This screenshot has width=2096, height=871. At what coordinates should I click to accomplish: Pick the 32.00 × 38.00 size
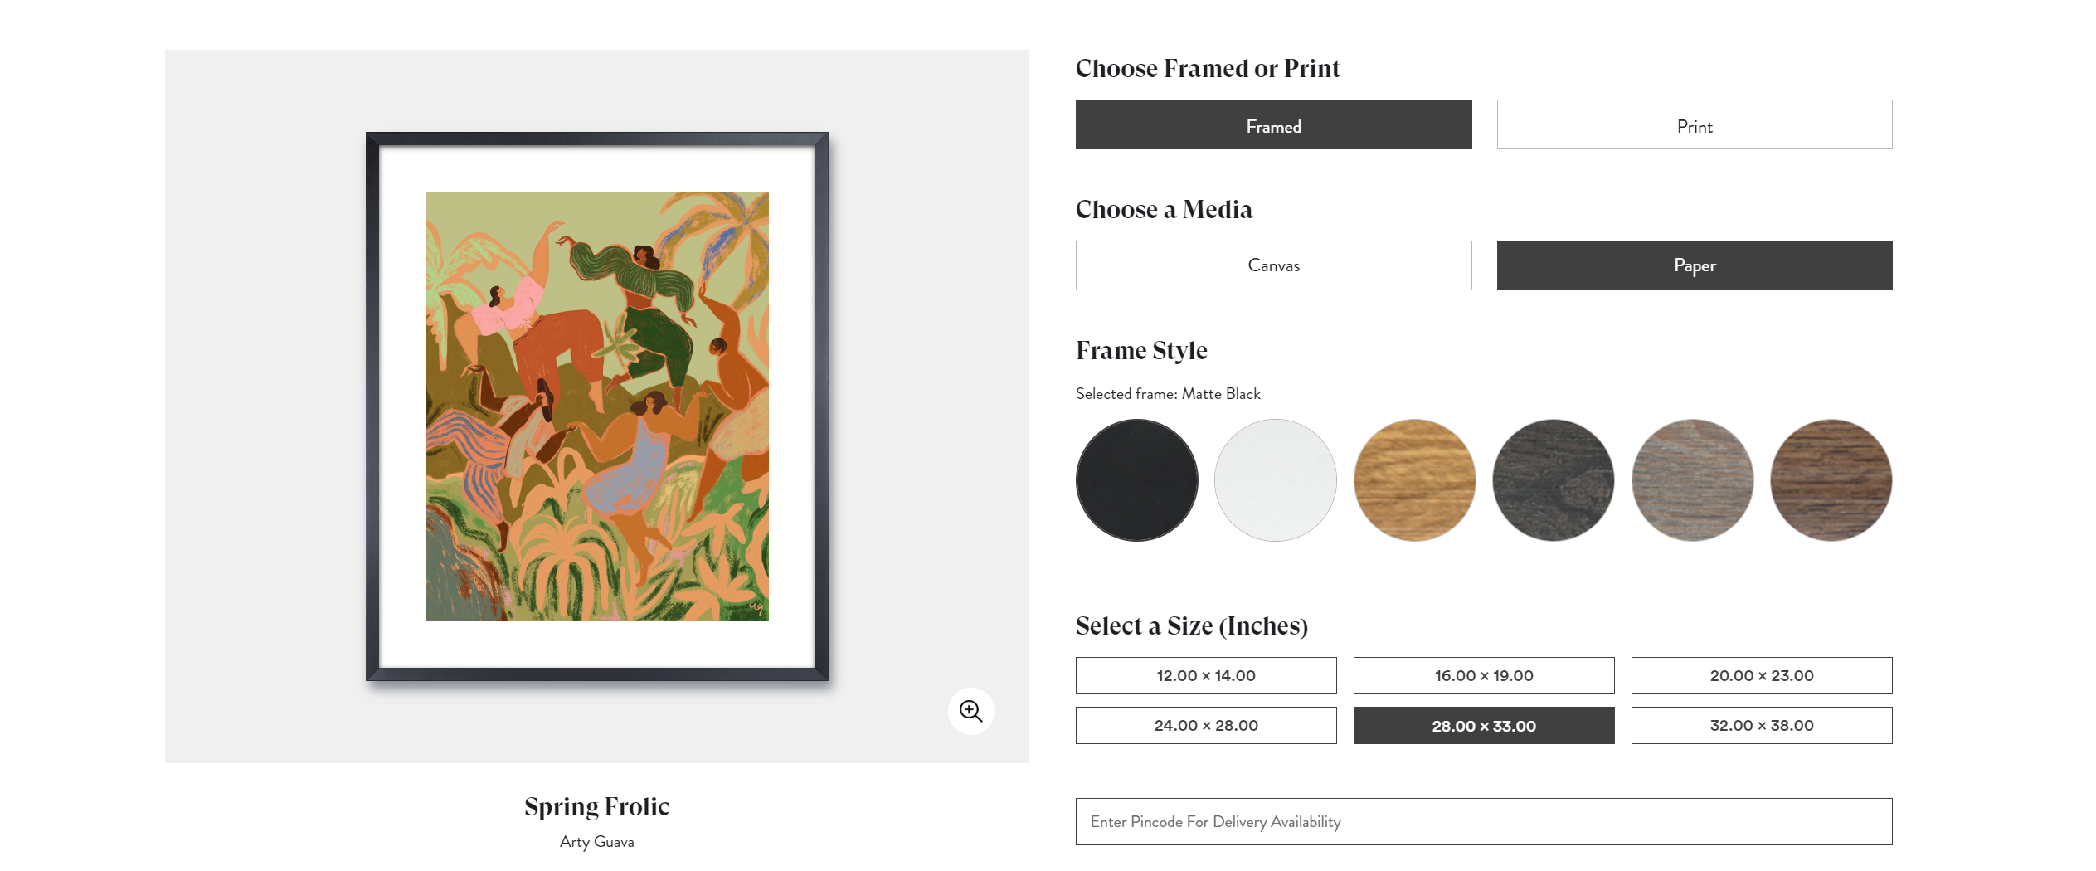1762,725
